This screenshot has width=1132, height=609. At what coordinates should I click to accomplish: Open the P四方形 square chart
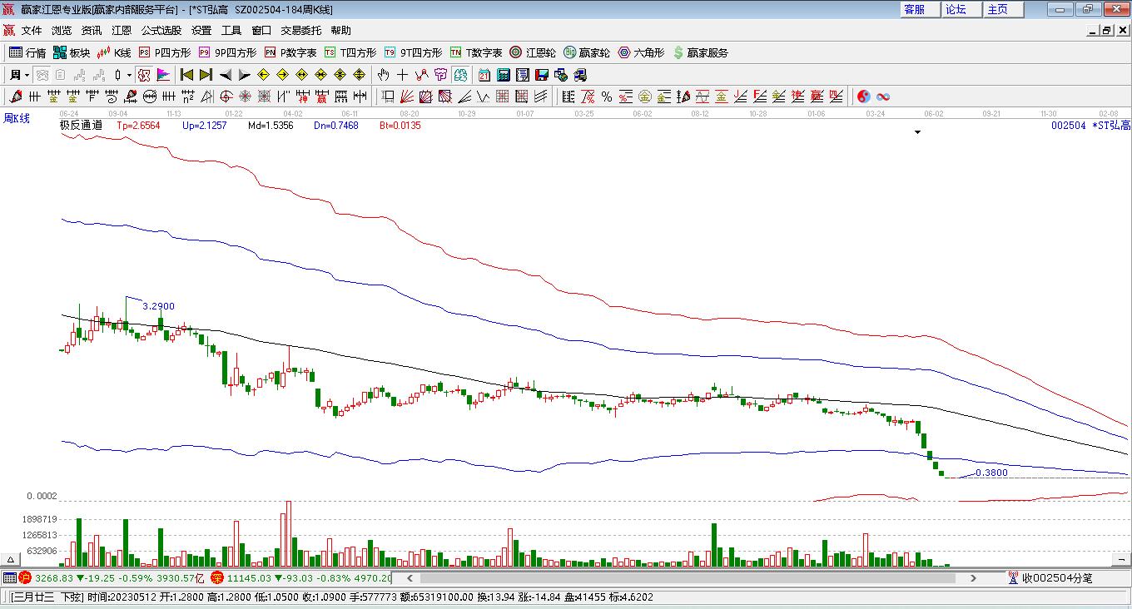pyautogui.click(x=164, y=52)
